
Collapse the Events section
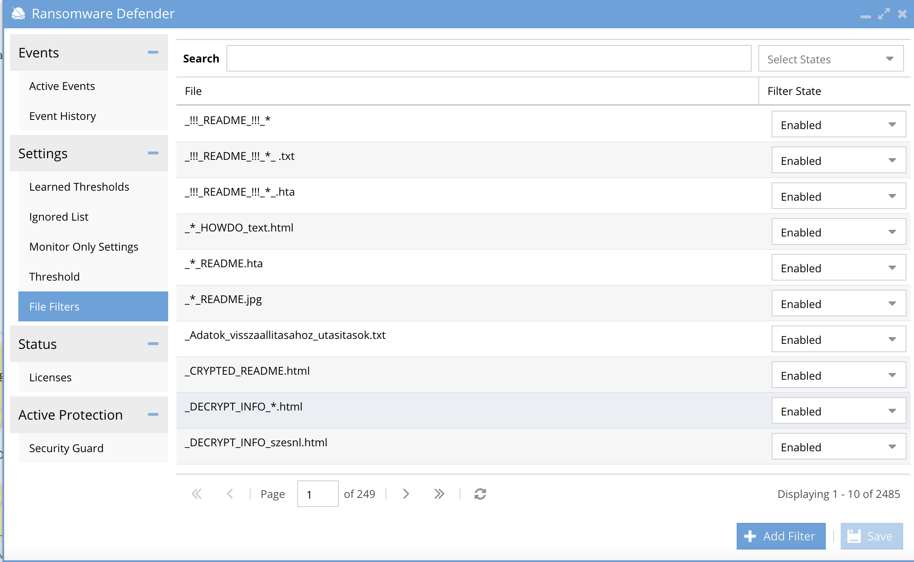154,53
